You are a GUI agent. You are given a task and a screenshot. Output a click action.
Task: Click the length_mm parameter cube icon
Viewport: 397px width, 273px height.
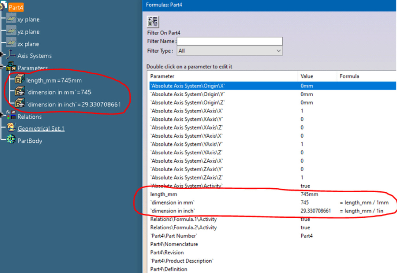[x=20, y=80]
